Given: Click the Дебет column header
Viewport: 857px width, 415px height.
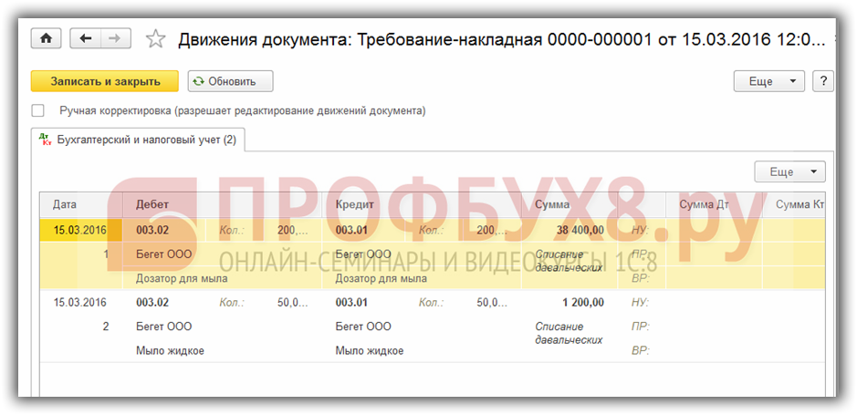Looking at the screenshot, I should (152, 204).
